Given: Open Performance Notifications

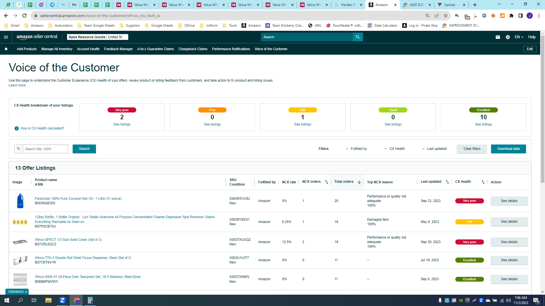Looking at the screenshot, I should (x=231, y=49).
